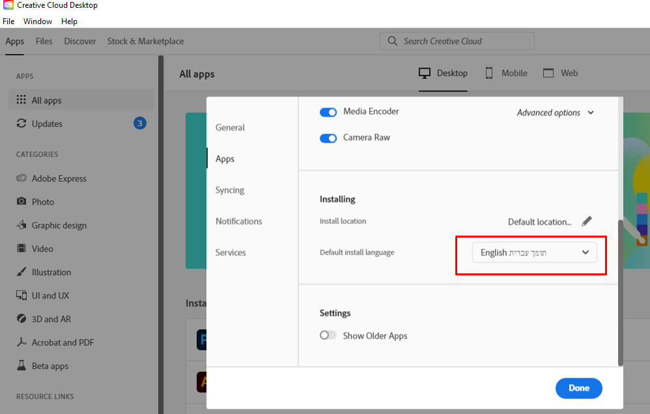Click the Mobile phone icon

(x=489, y=73)
